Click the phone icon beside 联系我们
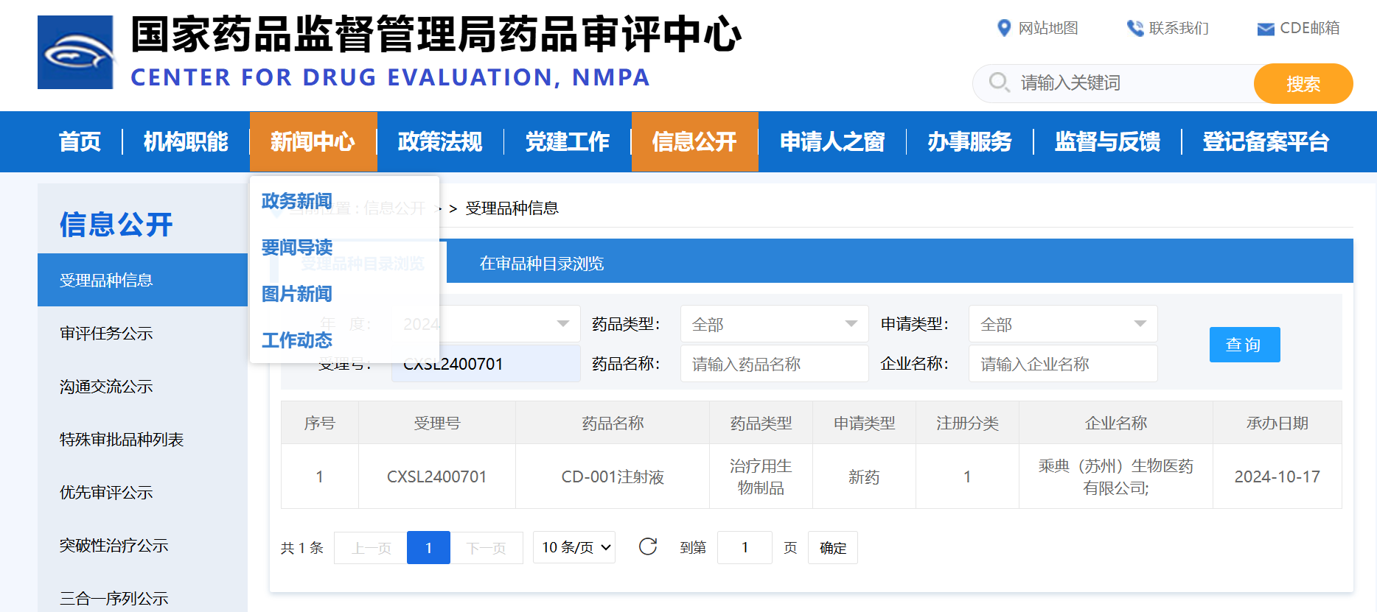This screenshot has width=1377, height=612. coord(1134,28)
